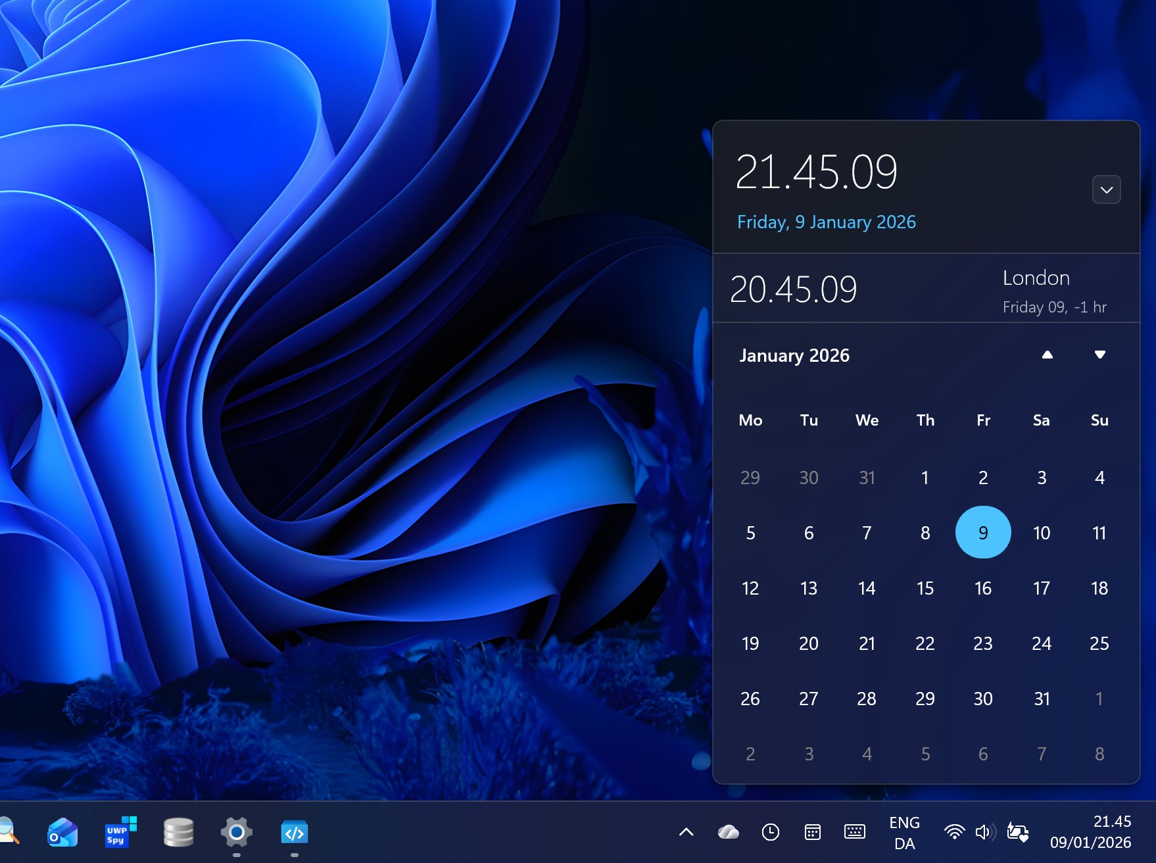Viewport: 1156px width, 863px height.
Task: Go to next month arrow
Action: pos(1099,355)
